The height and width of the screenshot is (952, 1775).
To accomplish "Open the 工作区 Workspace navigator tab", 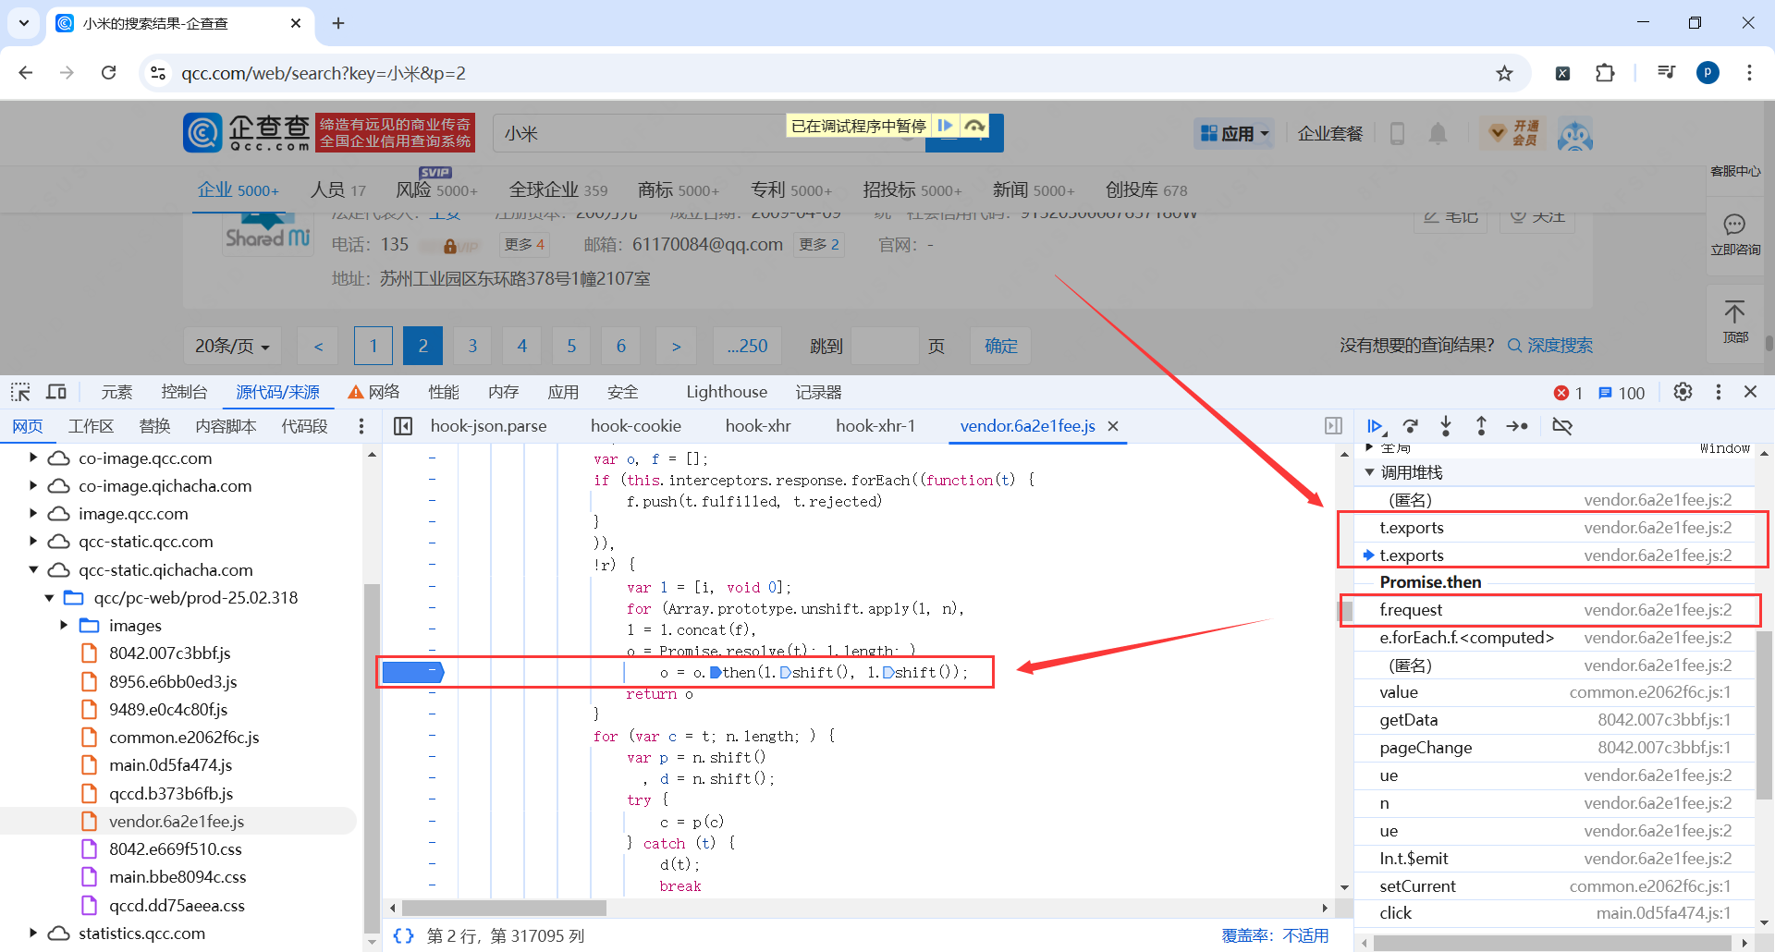I will [x=91, y=426].
